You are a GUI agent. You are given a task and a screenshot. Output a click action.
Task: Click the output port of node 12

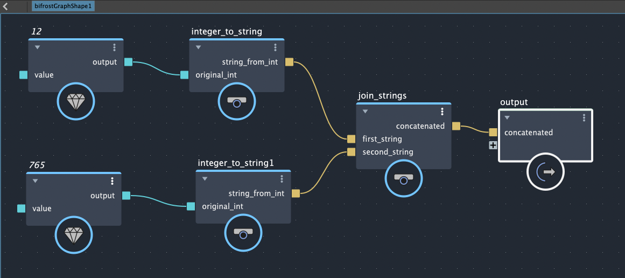point(128,62)
